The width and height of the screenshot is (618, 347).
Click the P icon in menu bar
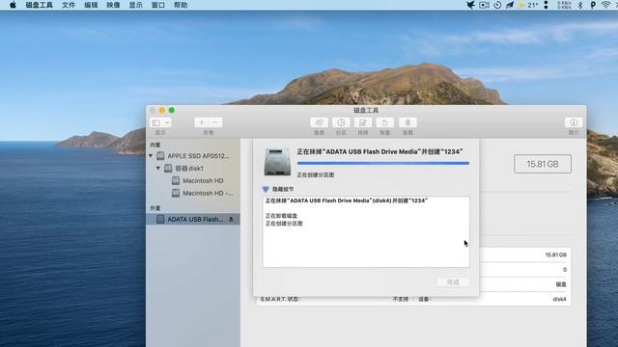[x=593, y=5]
